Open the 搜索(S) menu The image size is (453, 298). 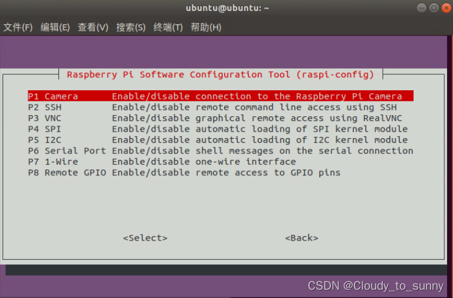[x=131, y=28]
